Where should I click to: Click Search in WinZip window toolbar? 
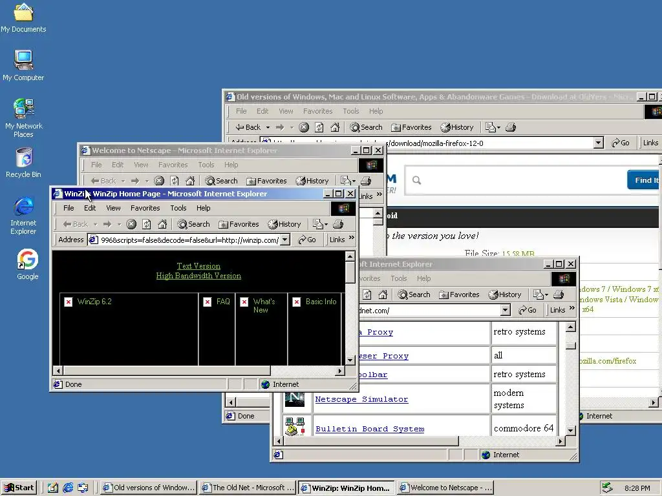193,224
